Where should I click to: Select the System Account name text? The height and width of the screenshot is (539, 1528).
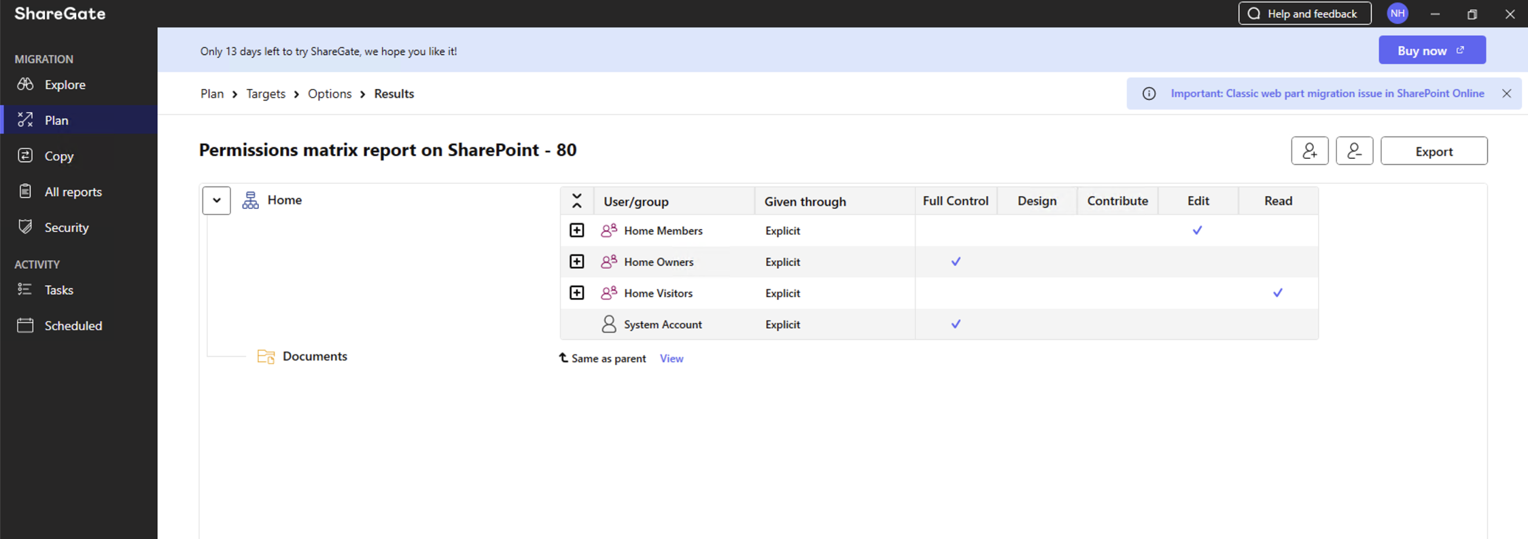tap(663, 324)
